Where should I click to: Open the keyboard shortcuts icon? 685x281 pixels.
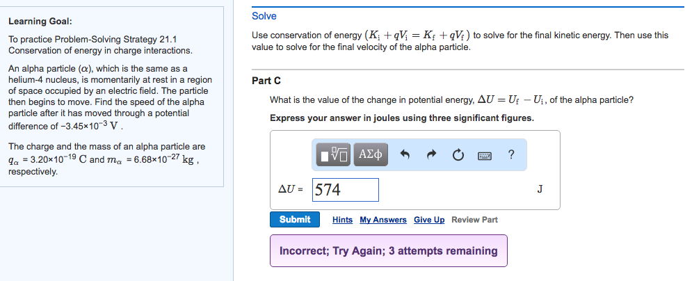point(485,155)
